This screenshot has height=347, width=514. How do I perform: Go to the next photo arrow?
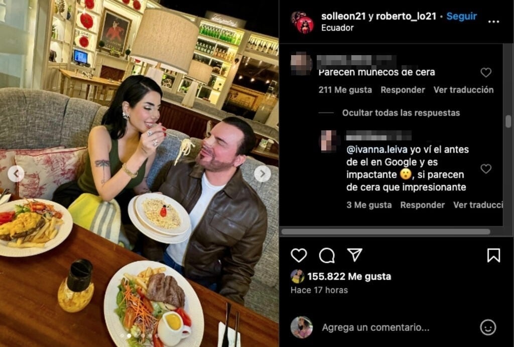tap(262, 174)
